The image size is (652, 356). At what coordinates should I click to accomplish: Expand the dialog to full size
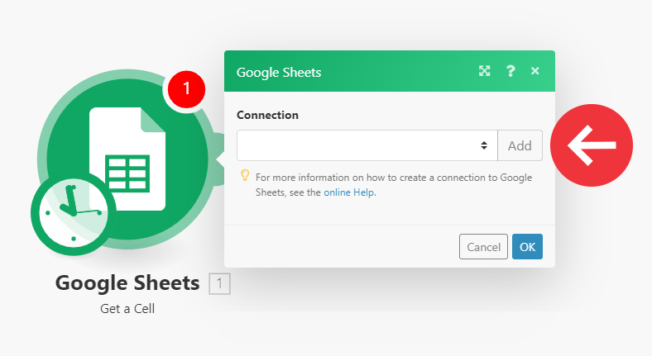click(484, 71)
